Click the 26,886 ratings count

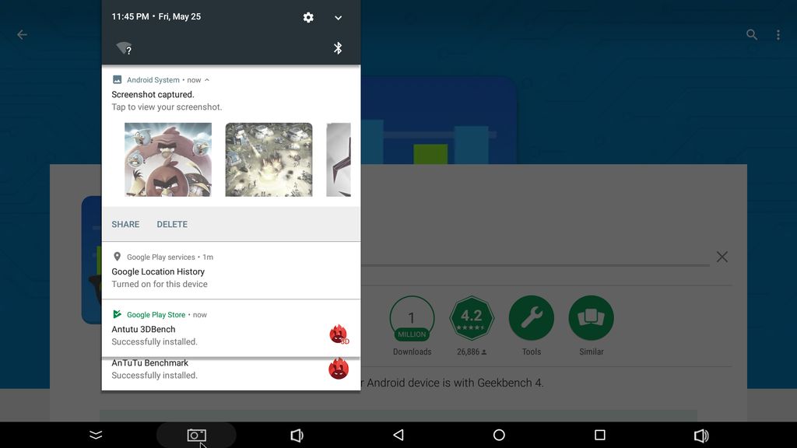pyautogui.click(x=472, y=352)
